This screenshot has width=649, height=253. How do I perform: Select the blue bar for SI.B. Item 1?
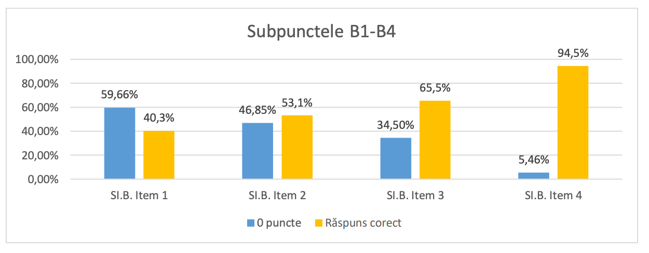tap(119, 143)
